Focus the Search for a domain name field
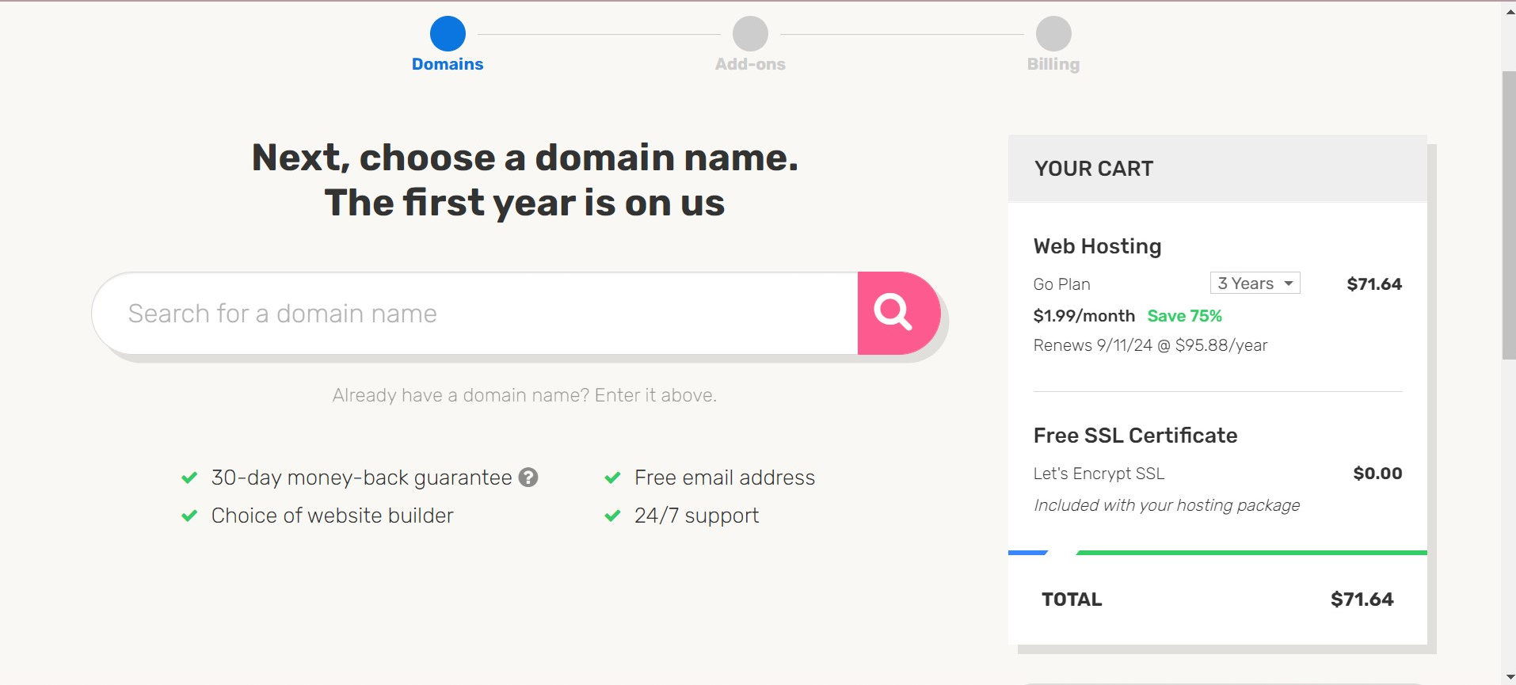This screenshot has height=685, width=1516. pos(475,314)
